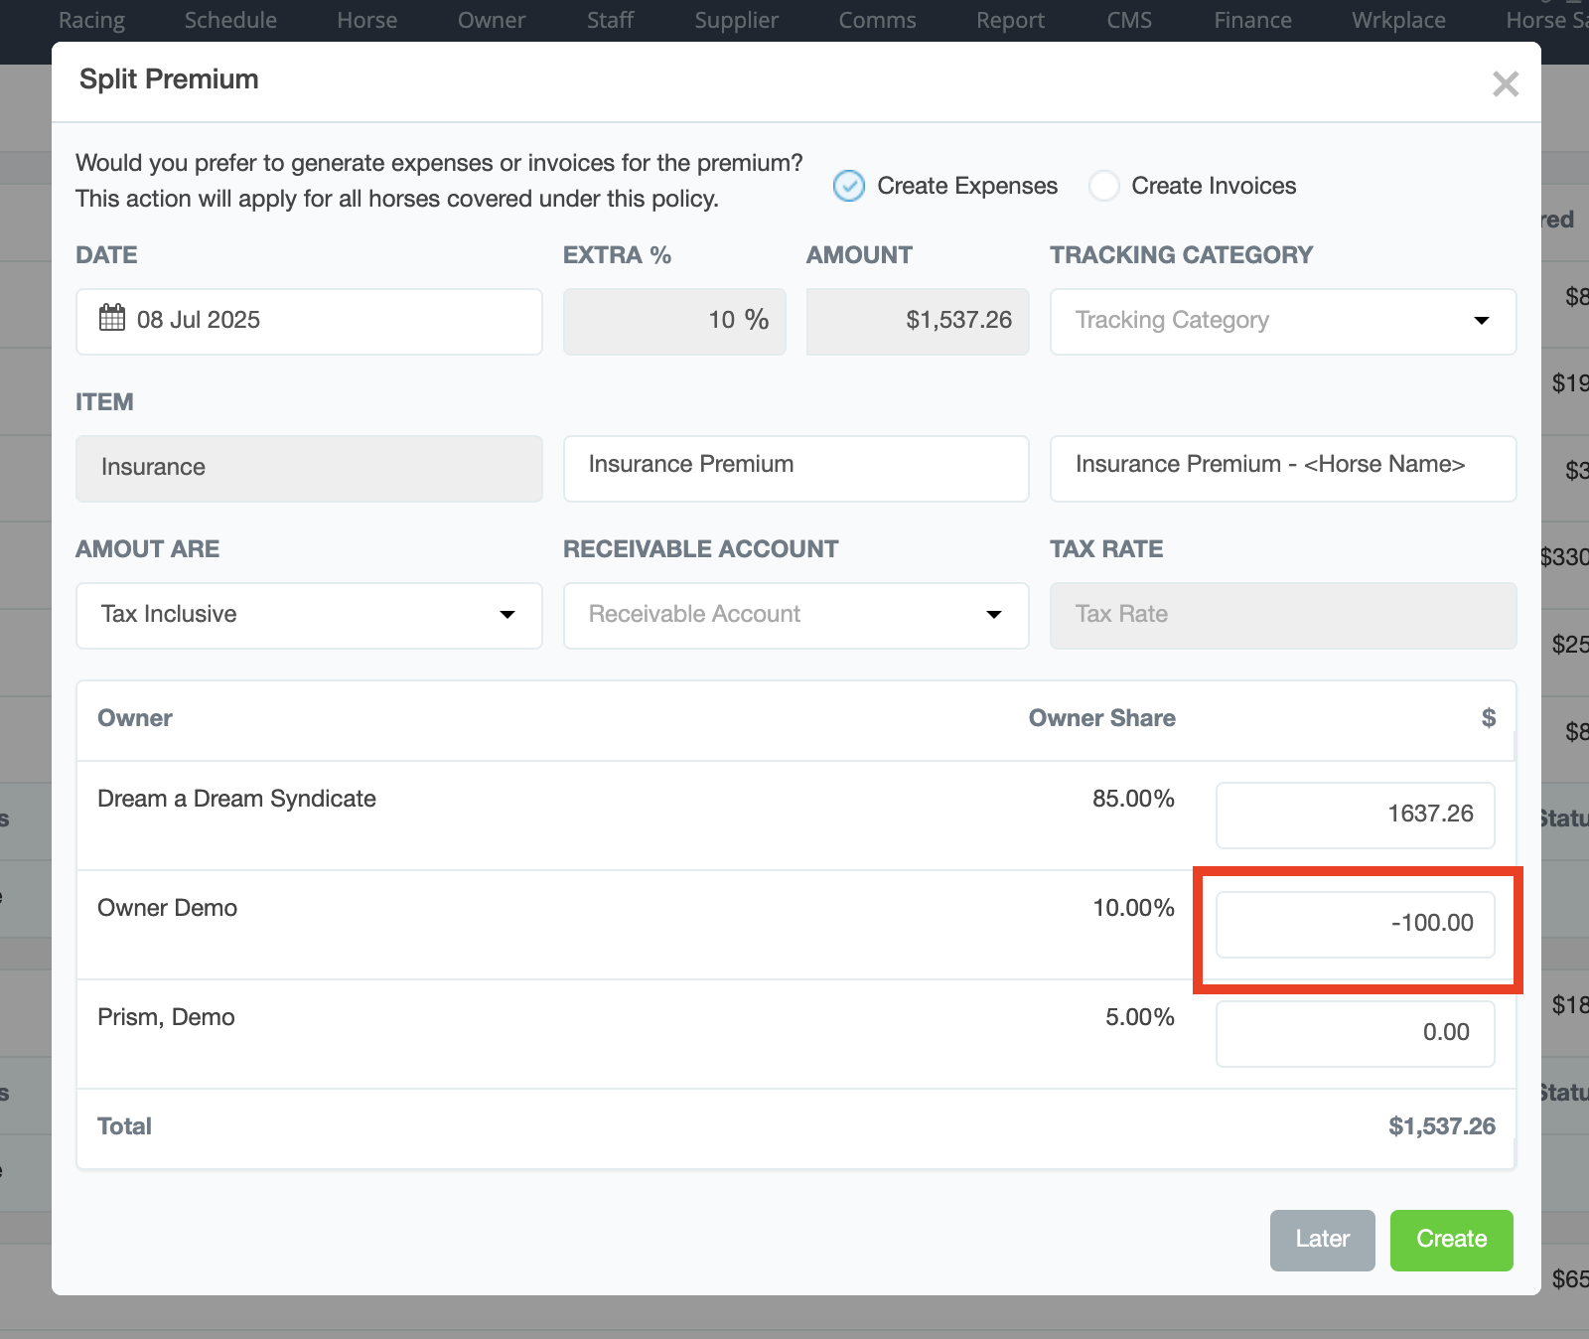Switch to the Report menu
1589x1339 pixels.
1010,20
